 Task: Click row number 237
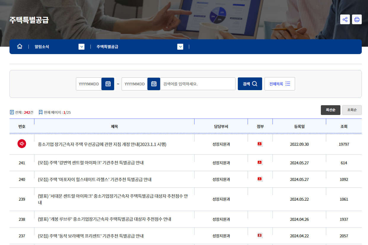(22, 236)
